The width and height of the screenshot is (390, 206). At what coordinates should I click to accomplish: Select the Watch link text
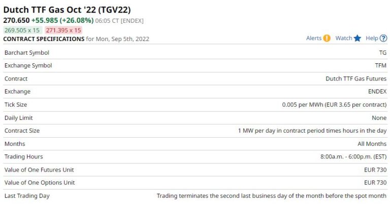tap(343, 38)
